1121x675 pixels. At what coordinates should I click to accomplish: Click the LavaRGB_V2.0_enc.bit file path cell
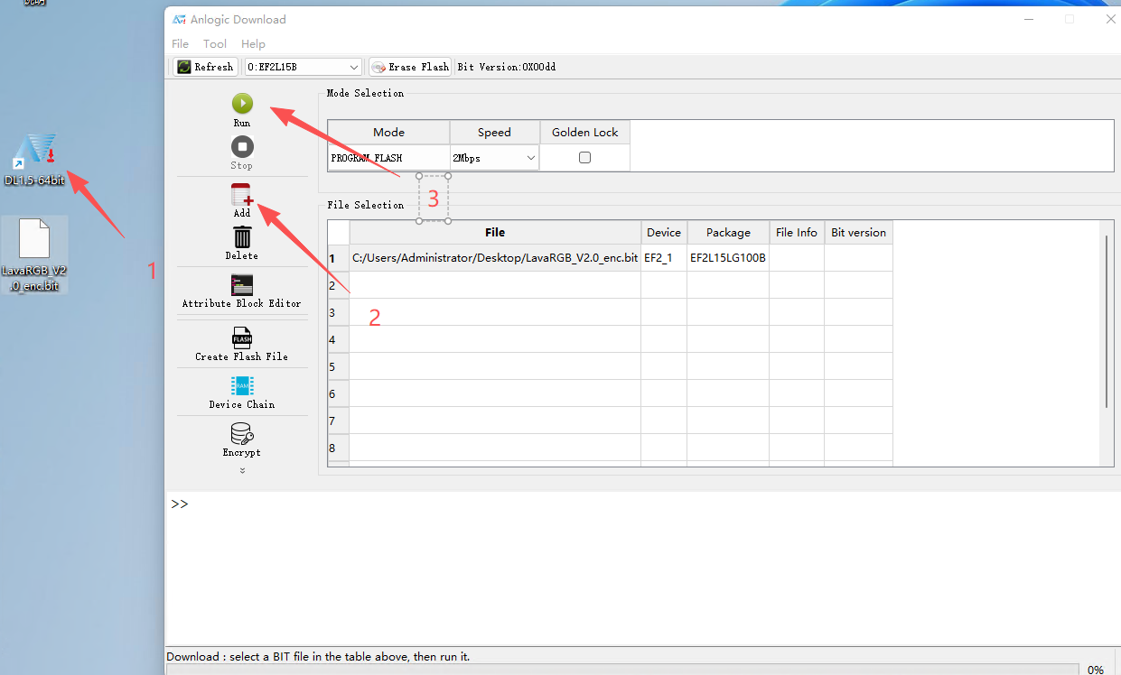click(x=495, y=257)
